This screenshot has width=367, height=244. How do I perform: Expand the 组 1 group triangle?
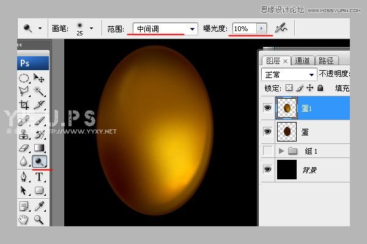pos(281,151)
